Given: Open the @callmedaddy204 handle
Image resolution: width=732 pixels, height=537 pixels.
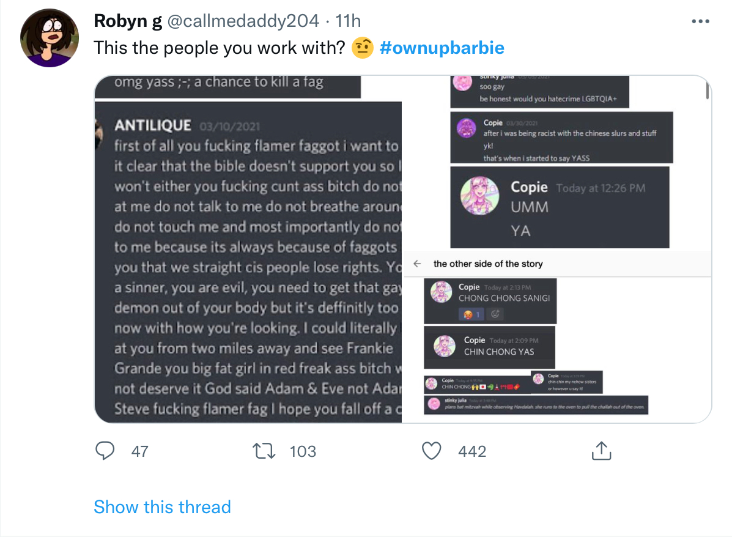Looking at the screenshot, I should point(243,21).
